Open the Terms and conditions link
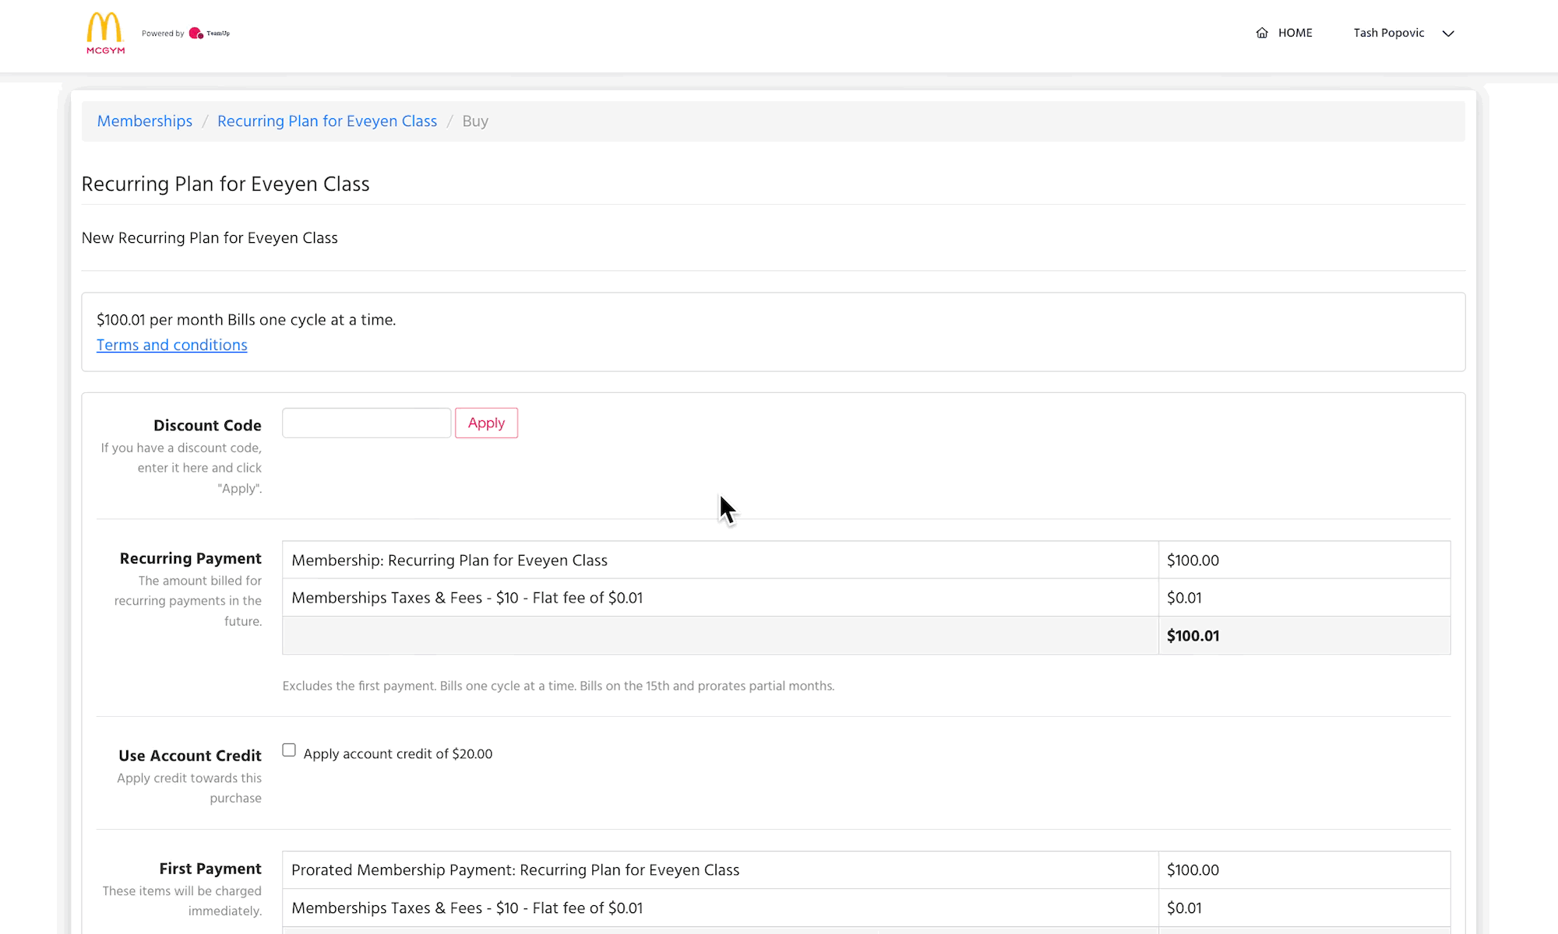This screenshot has height=934, width=1558. point(172,345)
